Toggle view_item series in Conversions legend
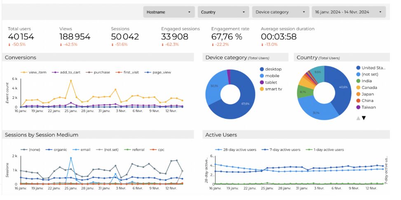 click(35, 72)
